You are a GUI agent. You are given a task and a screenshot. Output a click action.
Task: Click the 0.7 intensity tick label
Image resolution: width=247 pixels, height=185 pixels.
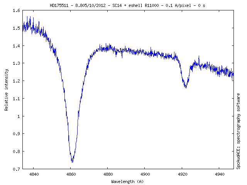pyautogui.click(x=16, y=169)
